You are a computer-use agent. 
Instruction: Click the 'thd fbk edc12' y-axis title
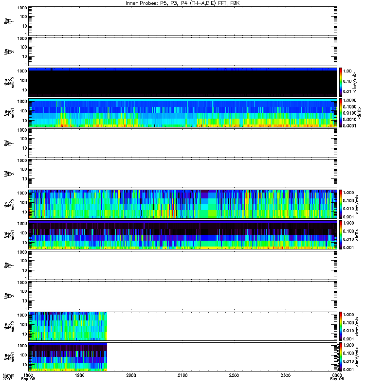click(9, 204)
